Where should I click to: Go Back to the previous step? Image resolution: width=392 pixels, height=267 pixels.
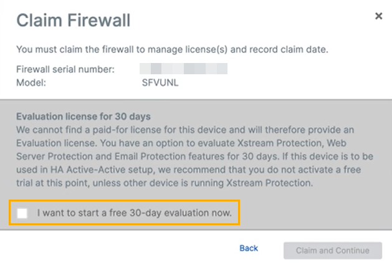click(x=249, y=248)
